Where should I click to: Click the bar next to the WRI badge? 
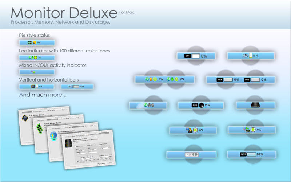pyautogui.click(x=255, y=79)
